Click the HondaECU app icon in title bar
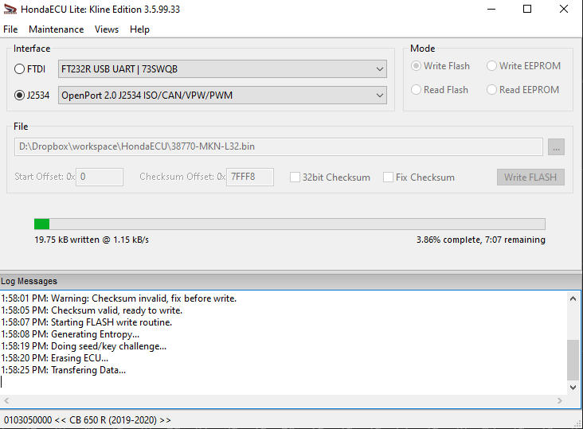583x429 pixels. (10, 10)
